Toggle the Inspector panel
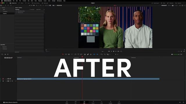The width and height of the screenshot is (186, 104). [178, 3]
